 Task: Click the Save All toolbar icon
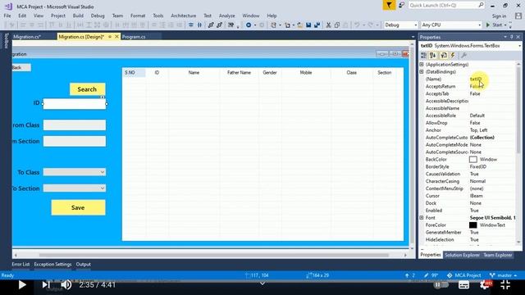click(x=317, y=25)
